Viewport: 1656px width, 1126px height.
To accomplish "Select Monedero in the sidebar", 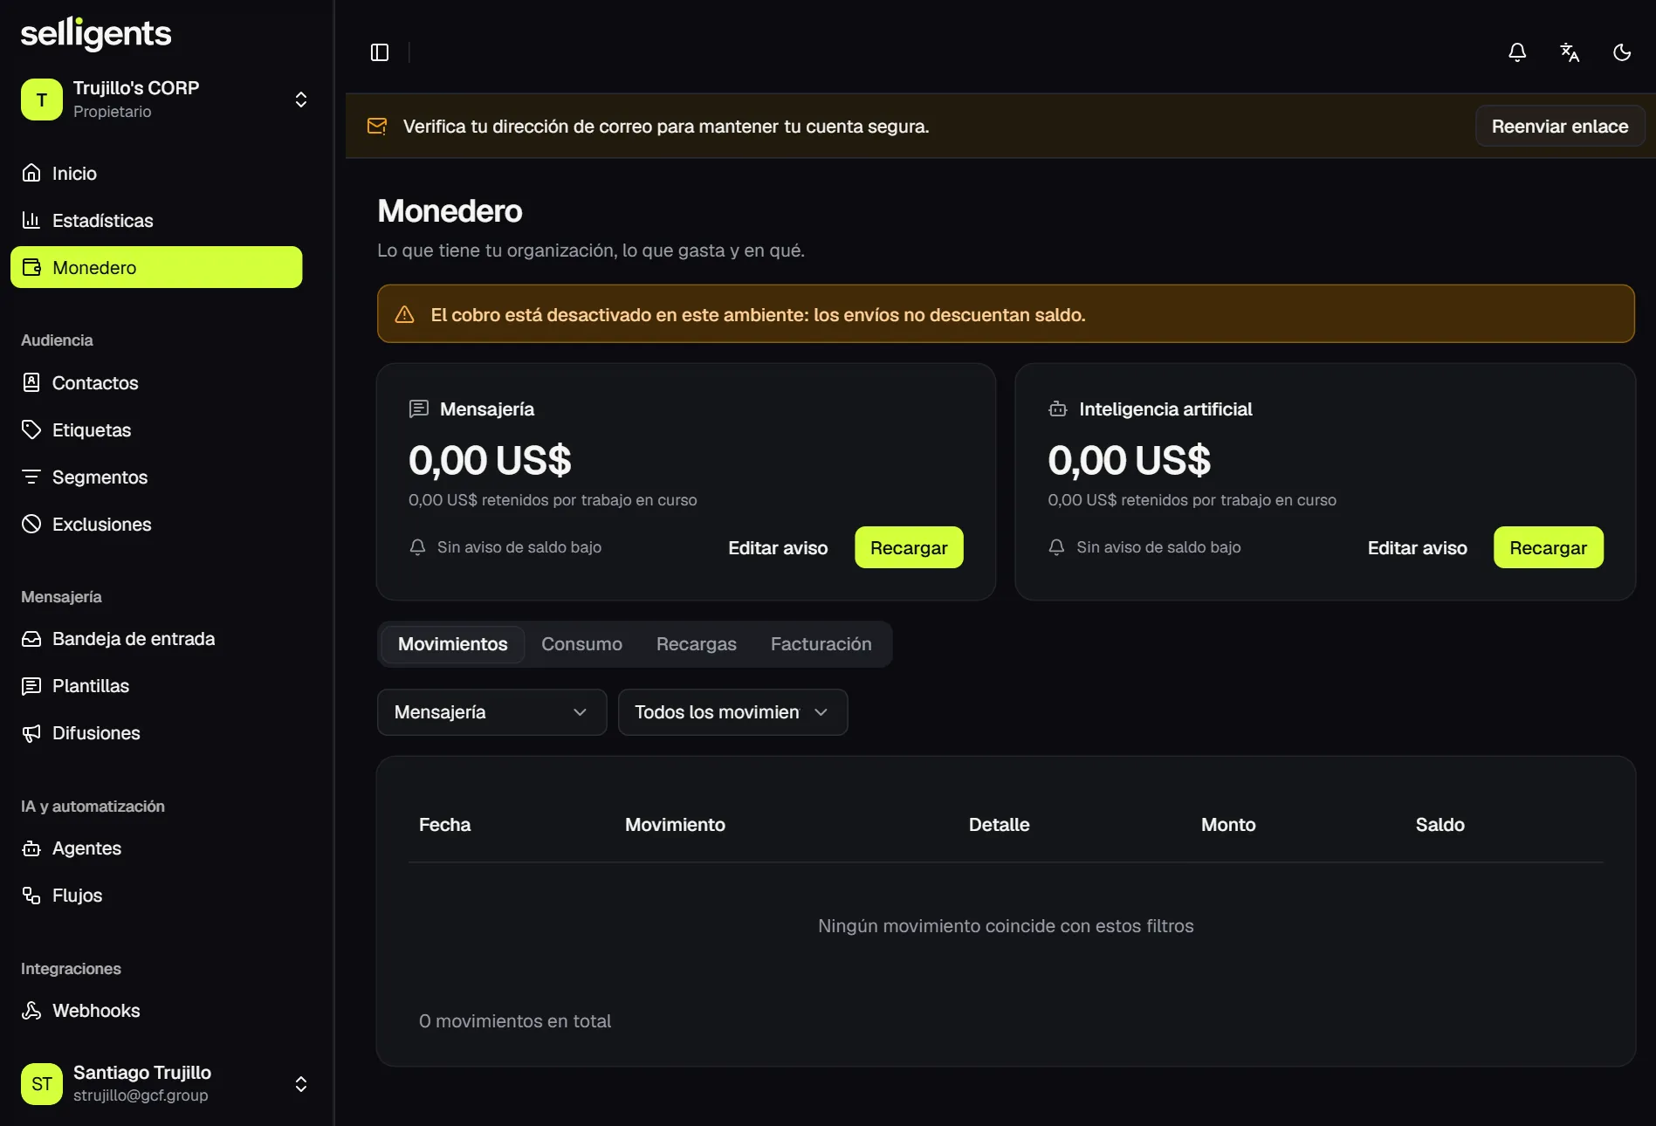I will 156,267.
